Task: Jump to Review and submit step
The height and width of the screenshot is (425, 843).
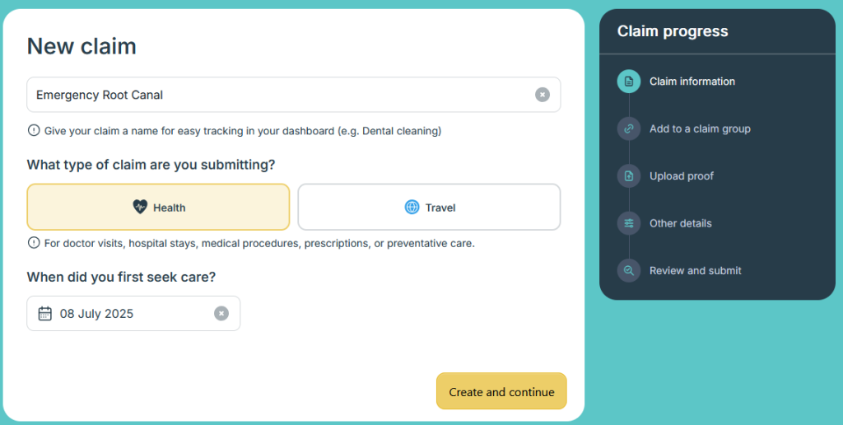Action: click(695, 270)
